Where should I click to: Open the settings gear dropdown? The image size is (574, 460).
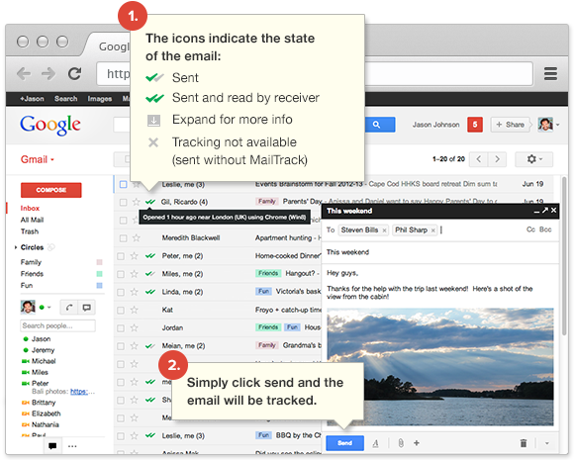pyautogui.click(x=534, y=159)
